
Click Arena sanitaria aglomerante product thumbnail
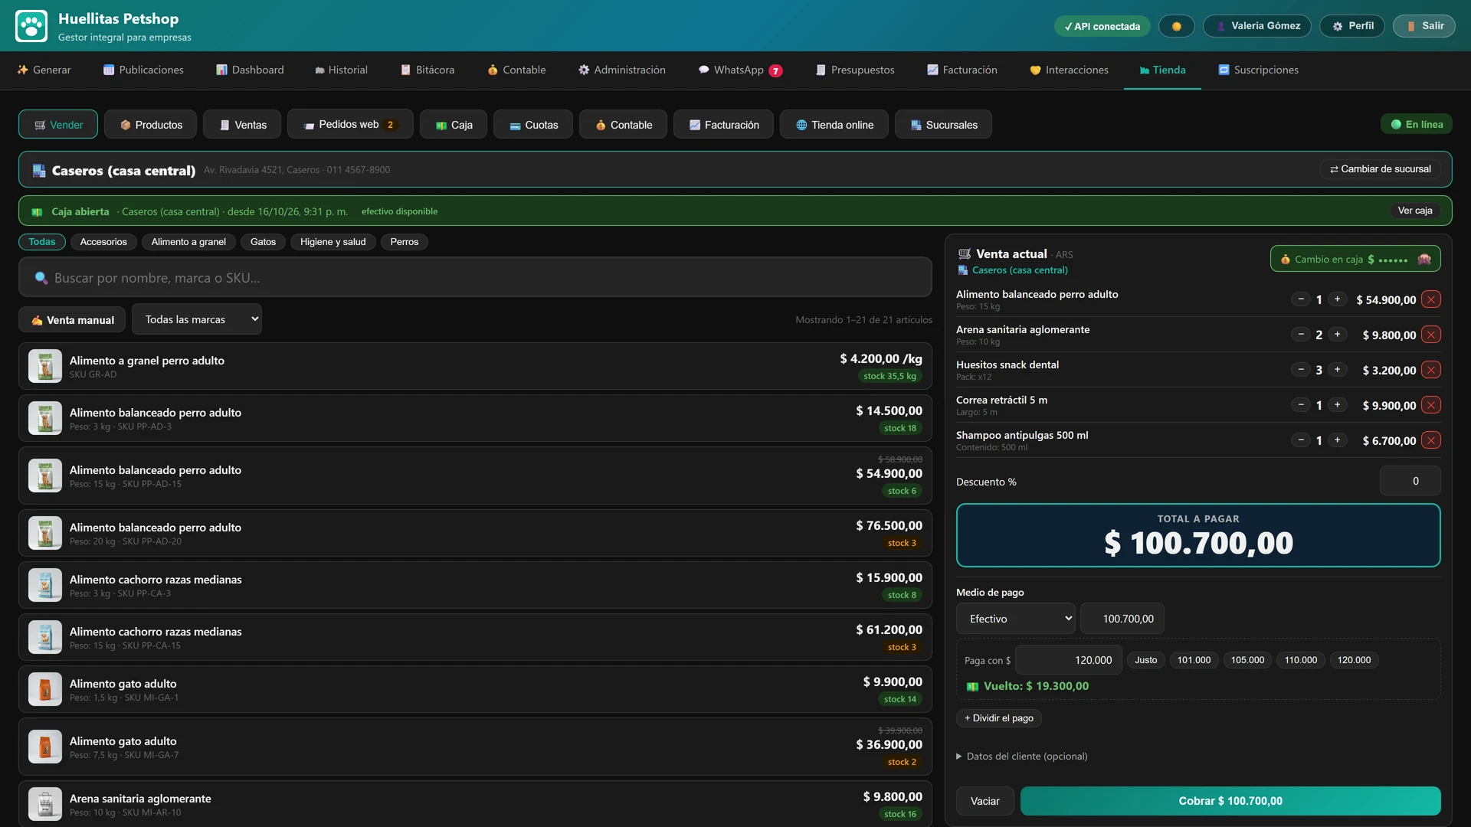tap(45, 804)
